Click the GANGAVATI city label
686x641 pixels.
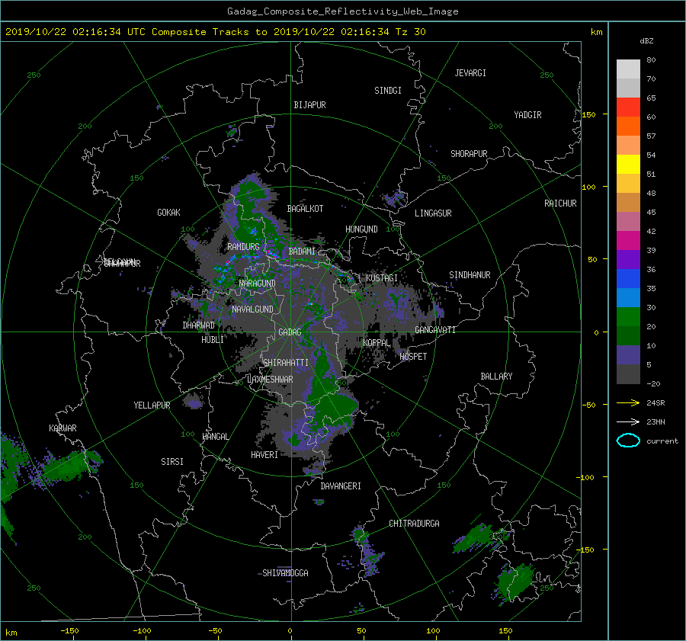(x=435, y=330)
